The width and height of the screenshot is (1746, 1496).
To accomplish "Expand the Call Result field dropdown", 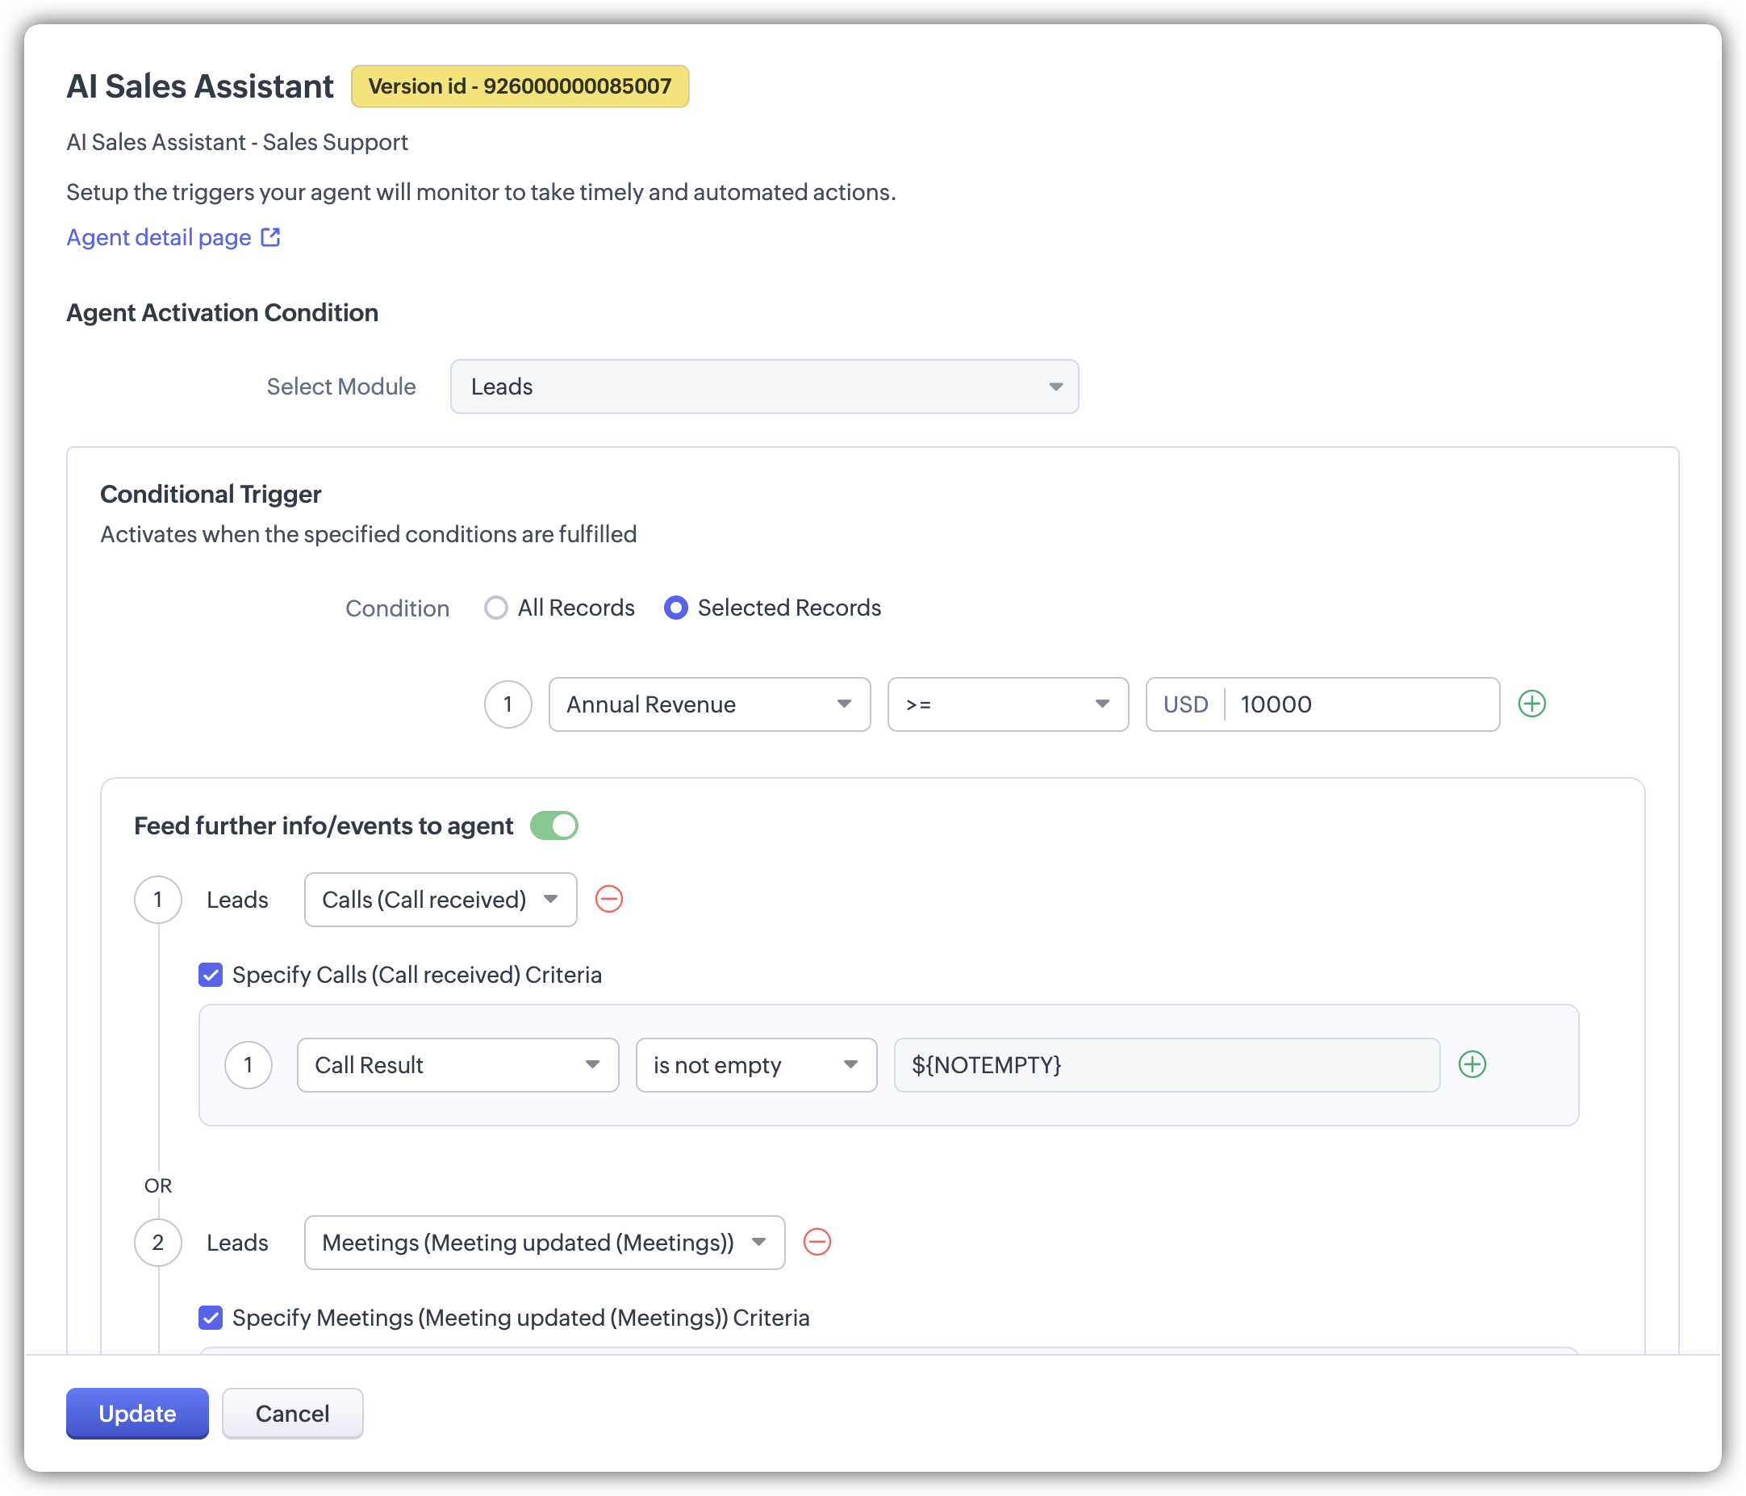I will (x=457, y=1065).
